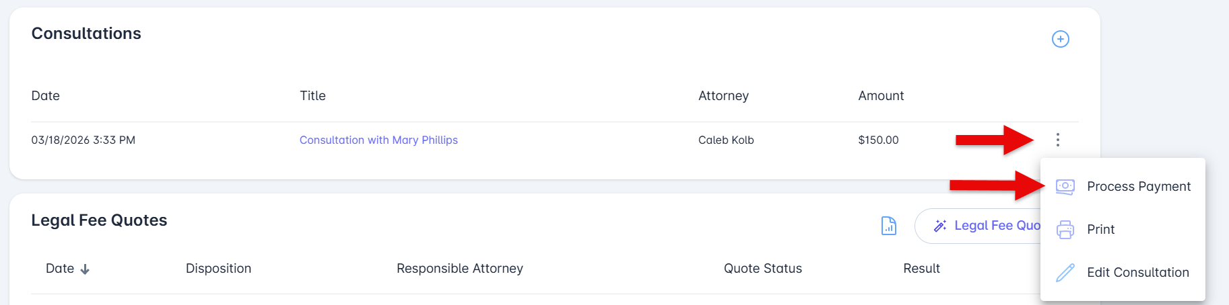Click the pencil icon to edit consultation
The image size is (1229, 305).
[1065, 273]
